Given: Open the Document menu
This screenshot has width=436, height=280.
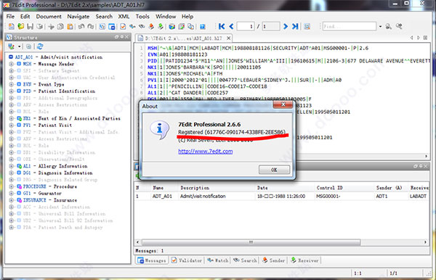Looking at the screenshot, I should coord(49,17).
